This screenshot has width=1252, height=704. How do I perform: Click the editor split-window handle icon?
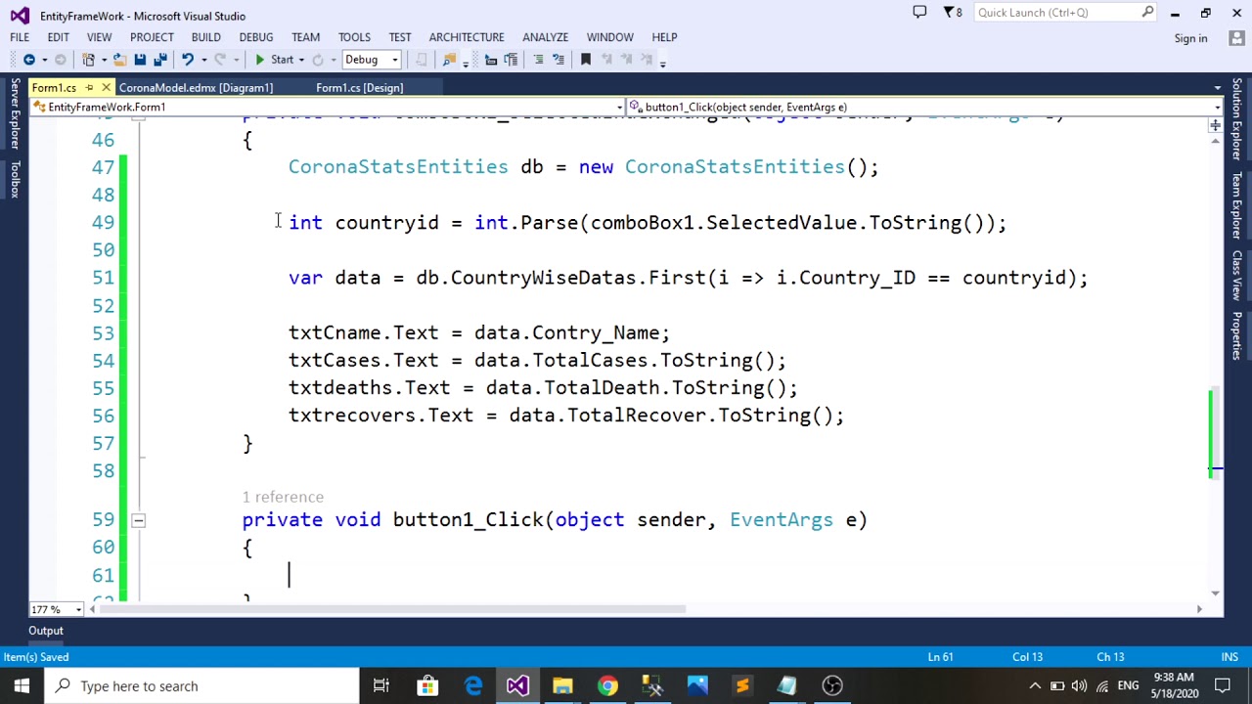[x=1215, y=125]
